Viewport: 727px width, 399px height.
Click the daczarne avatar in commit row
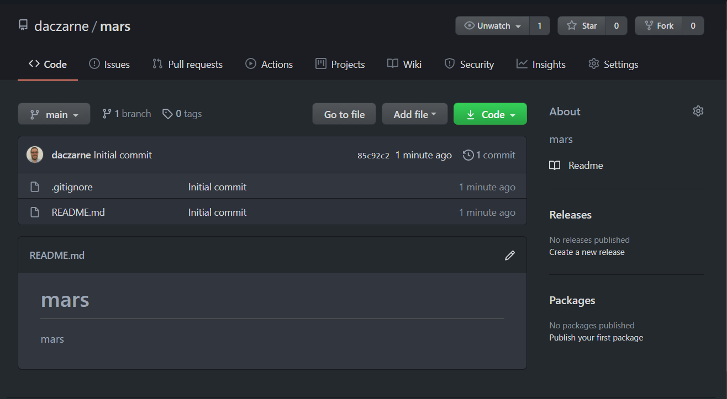pos(35,155)
